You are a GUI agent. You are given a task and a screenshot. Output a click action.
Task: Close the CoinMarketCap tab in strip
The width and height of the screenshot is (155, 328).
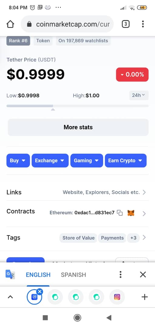coord(40,291)
